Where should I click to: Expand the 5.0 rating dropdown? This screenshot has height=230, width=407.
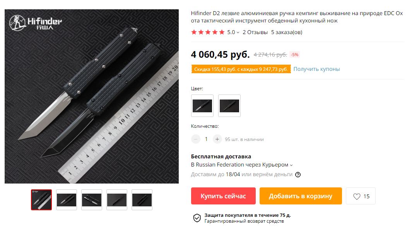pos(233,32)
